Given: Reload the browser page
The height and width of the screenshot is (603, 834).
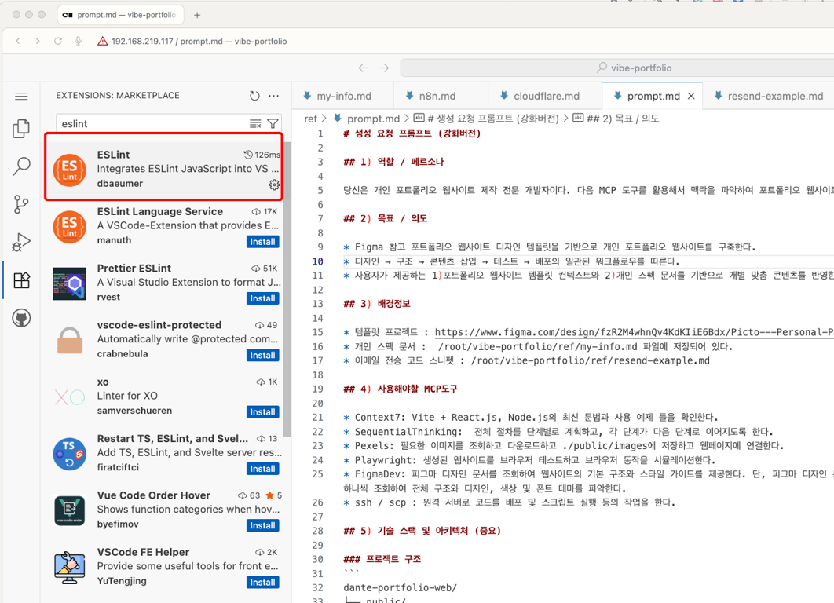Looking at the screenshot, I should point(58,41).
